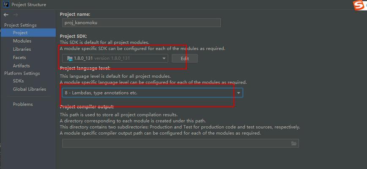367x169 pixels.
Task: Open the Facets settings page
Action: click(19, 57)
